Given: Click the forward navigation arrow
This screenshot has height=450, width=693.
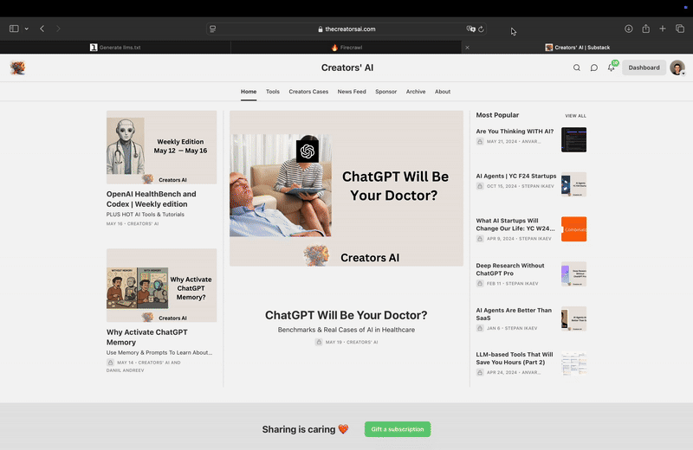Looking at the screenshot, I should tap(58, 29).
